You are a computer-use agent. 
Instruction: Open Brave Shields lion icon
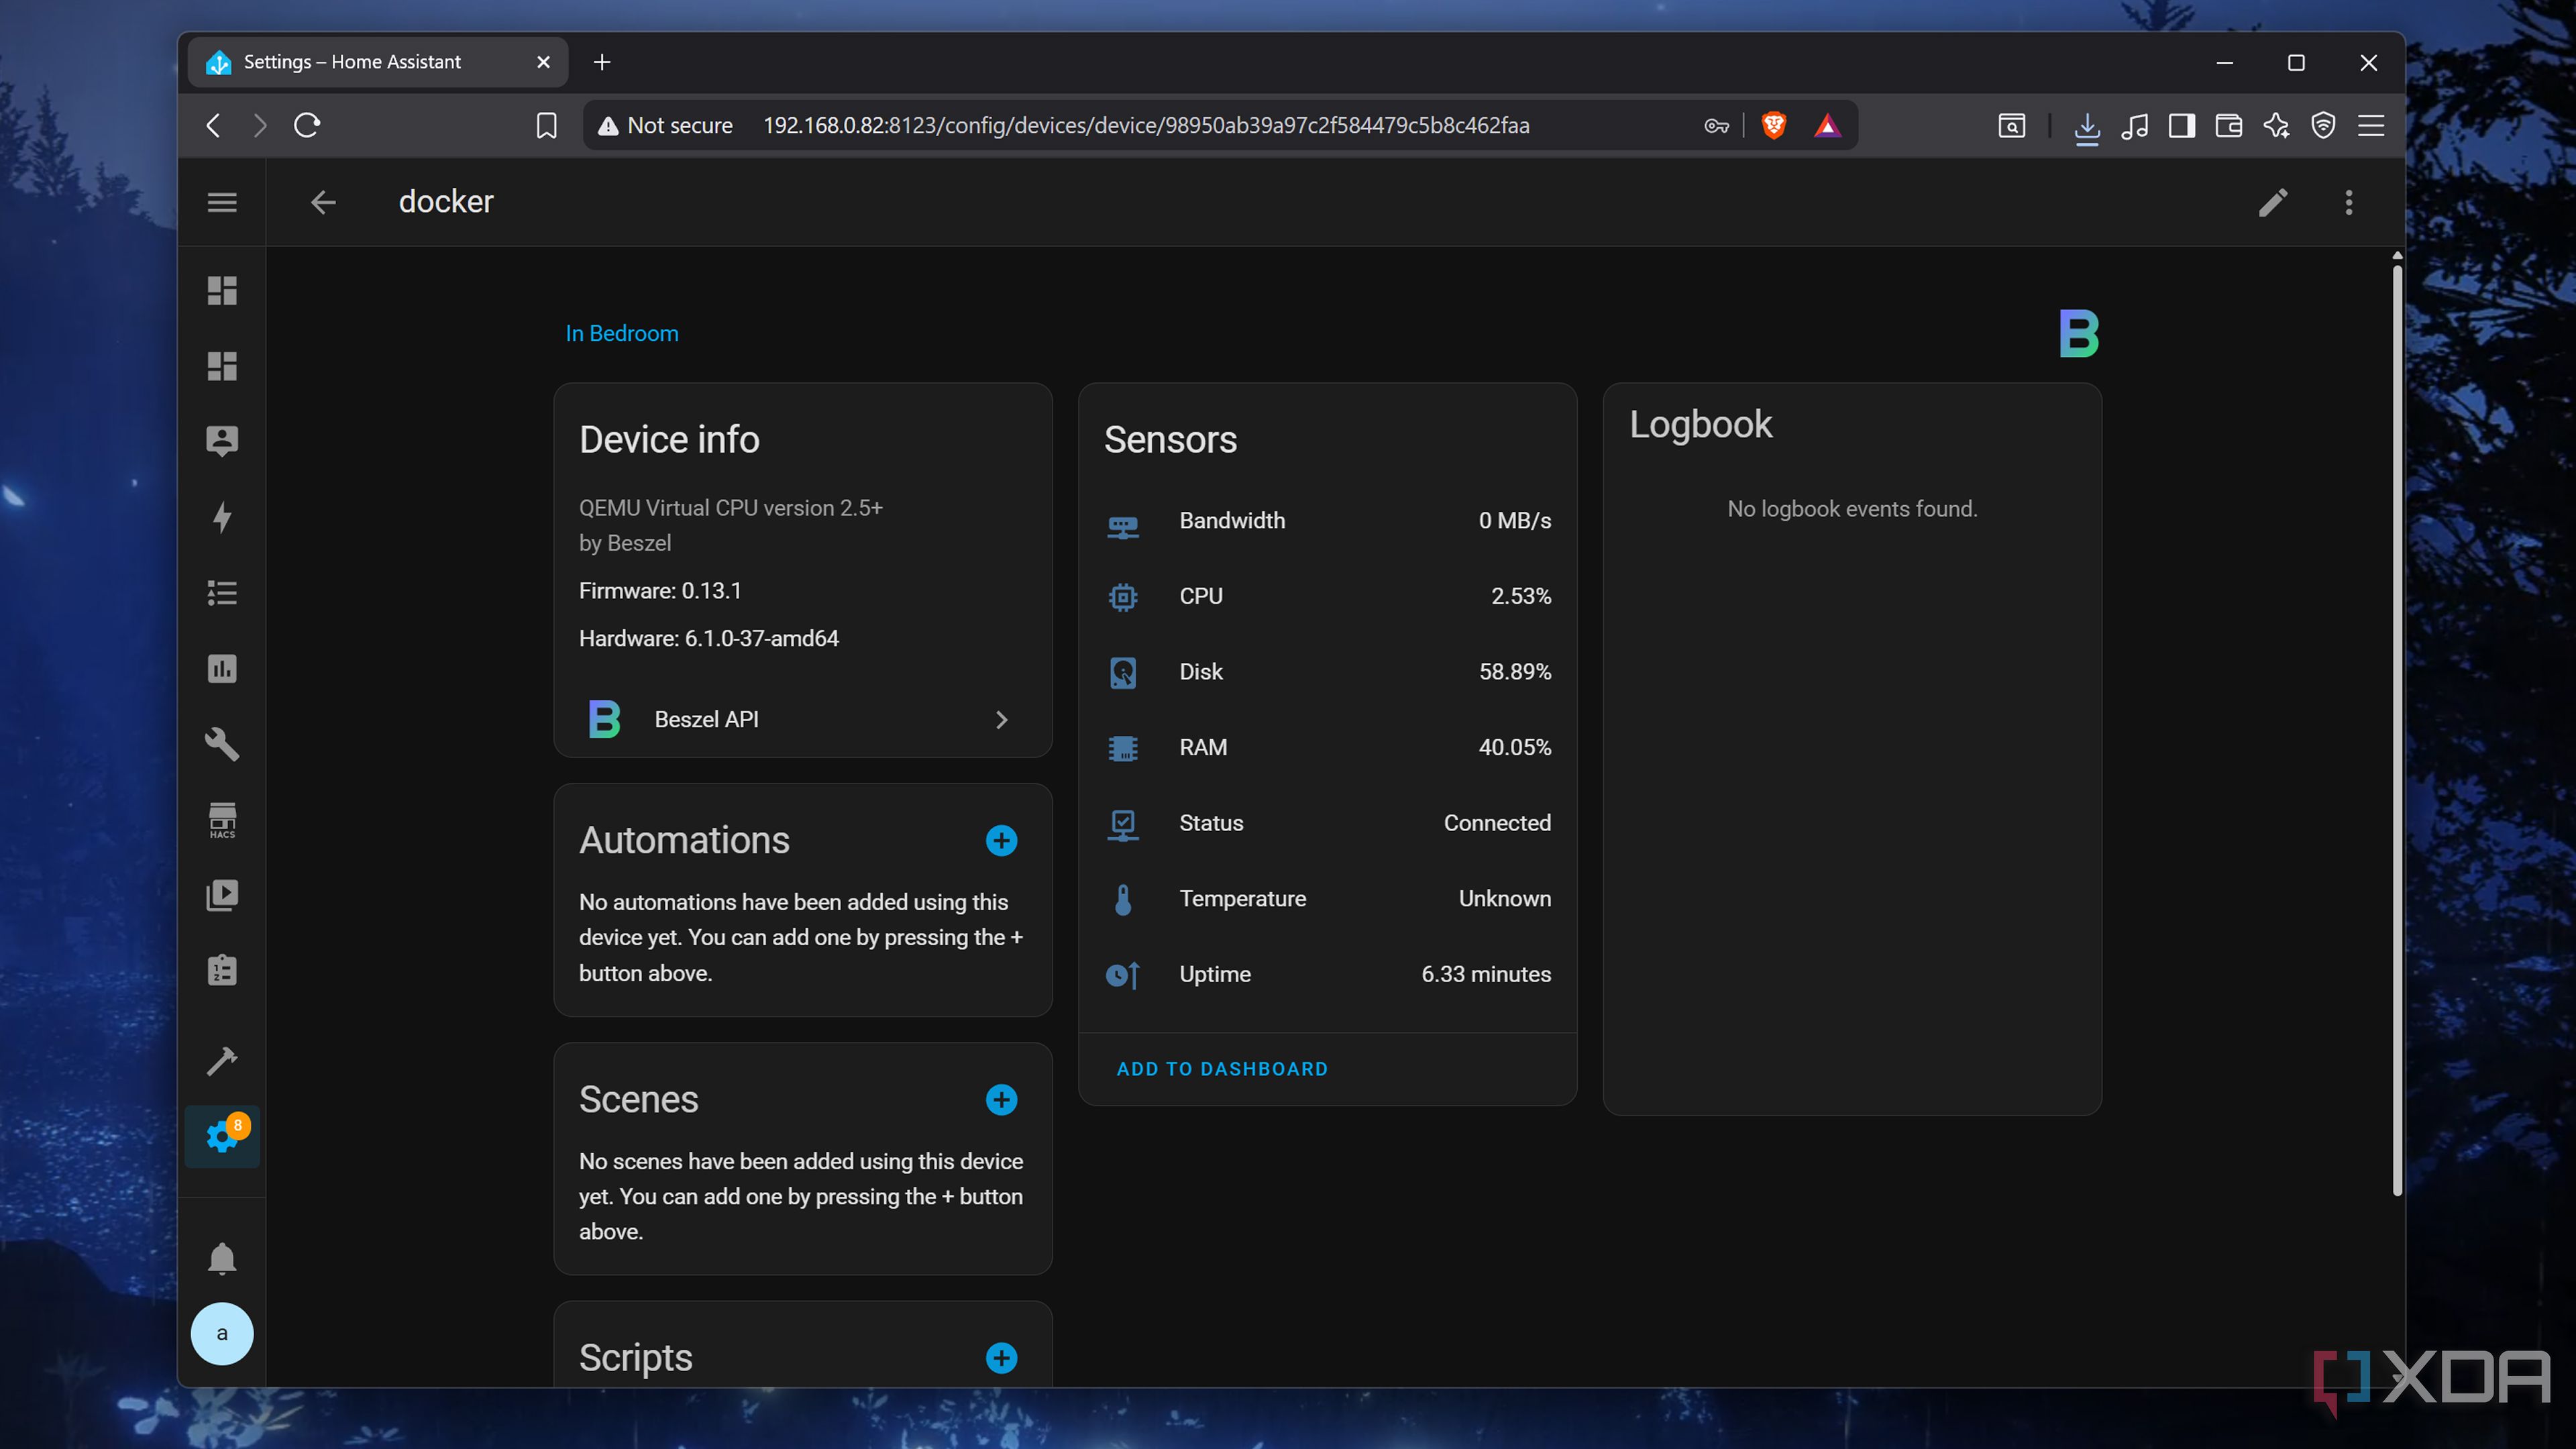1773,125
